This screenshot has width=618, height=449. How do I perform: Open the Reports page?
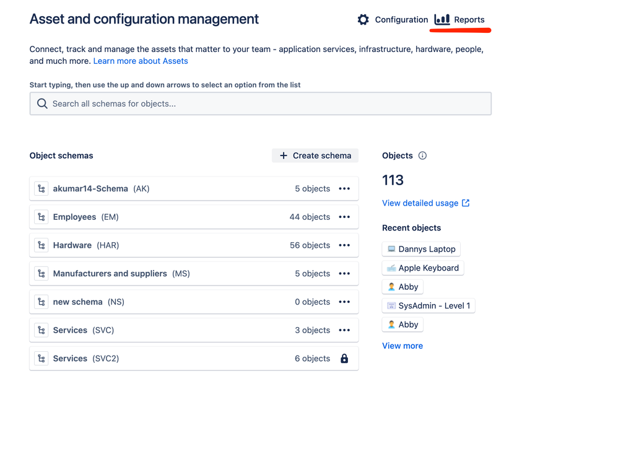point(459,20)
